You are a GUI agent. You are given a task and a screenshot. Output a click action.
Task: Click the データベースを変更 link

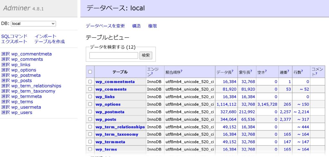click(105, 26)
